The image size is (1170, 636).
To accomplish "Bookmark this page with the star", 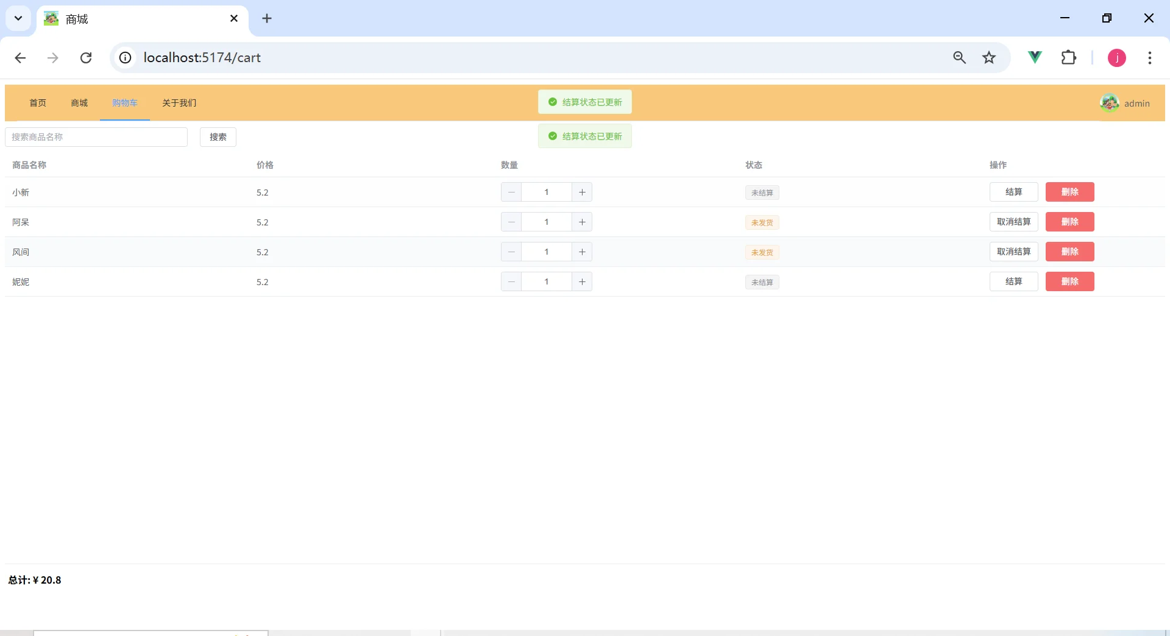I will (989, 58).
